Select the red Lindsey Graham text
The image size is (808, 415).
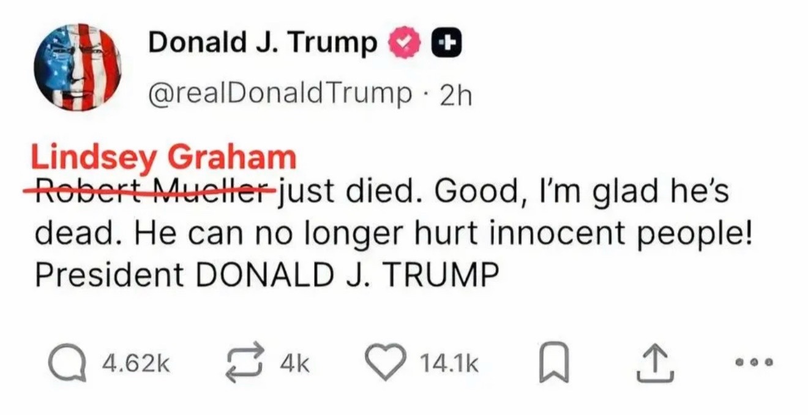point(164,159)
